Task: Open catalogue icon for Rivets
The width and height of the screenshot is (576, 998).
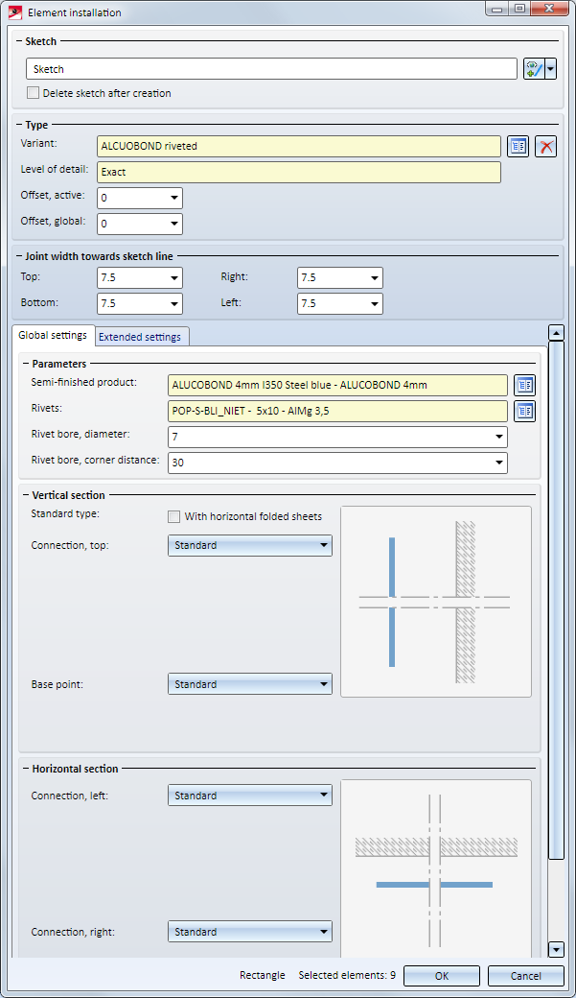Action: [x=524, y=411]
